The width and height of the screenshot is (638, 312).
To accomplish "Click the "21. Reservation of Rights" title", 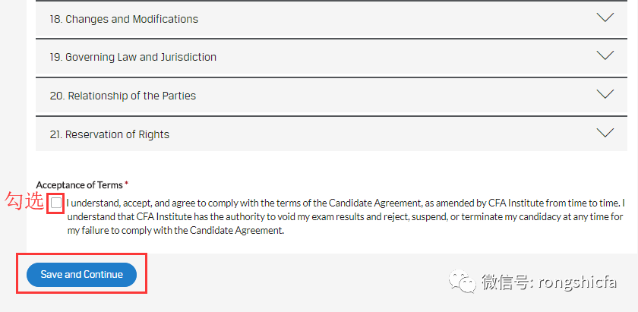I will (109, 134).
